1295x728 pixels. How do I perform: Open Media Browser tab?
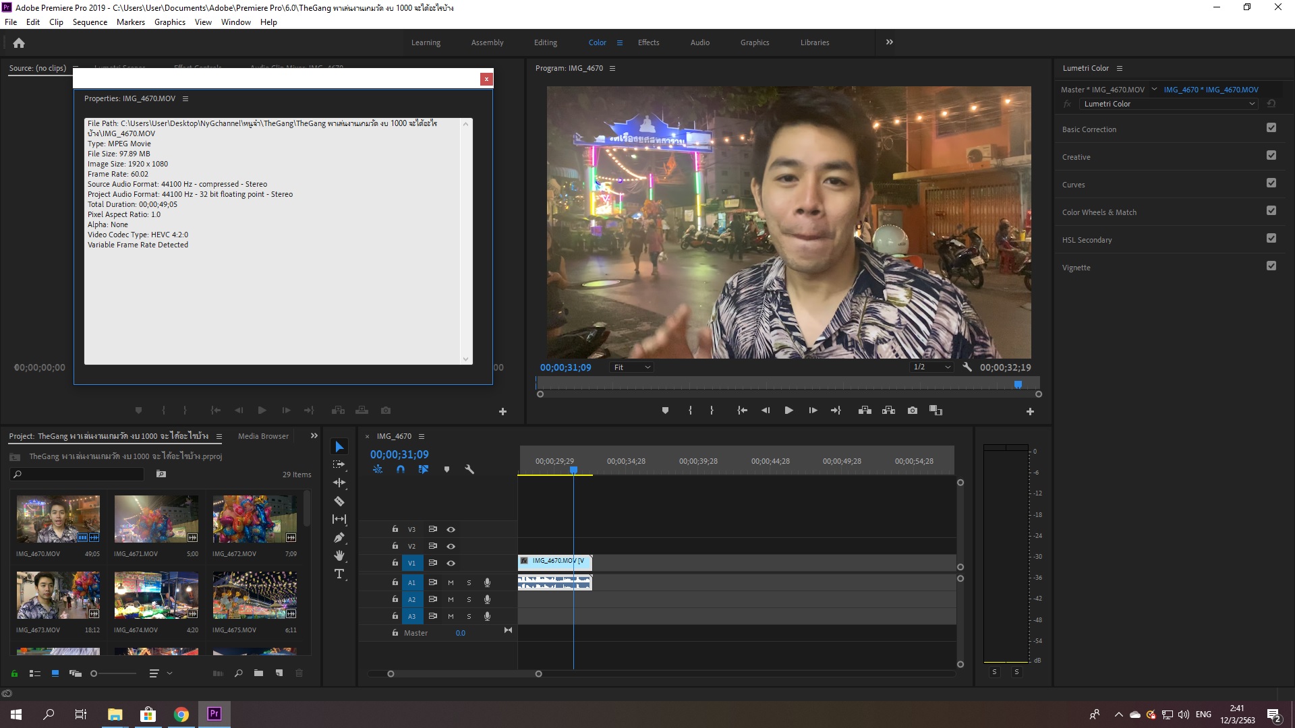(263, 436)
